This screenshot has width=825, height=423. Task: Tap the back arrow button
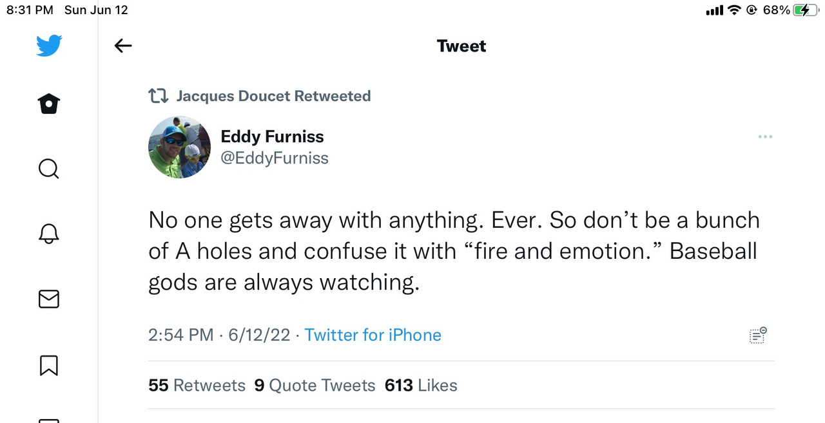pos(122,46)
